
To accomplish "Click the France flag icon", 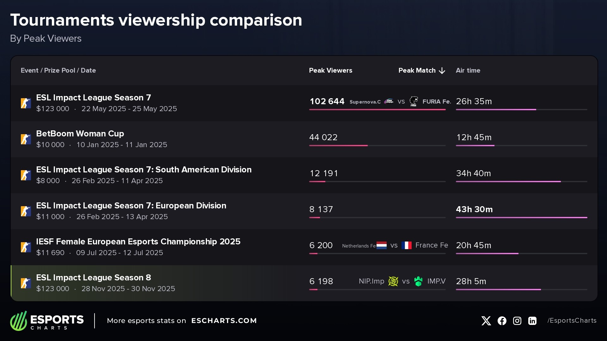I will (x=406, y=245).
